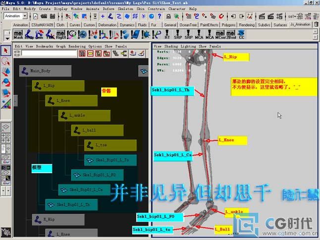The image size is (320, 240).
Task: Select the arrow Select tool
Action: pos(6,50)
